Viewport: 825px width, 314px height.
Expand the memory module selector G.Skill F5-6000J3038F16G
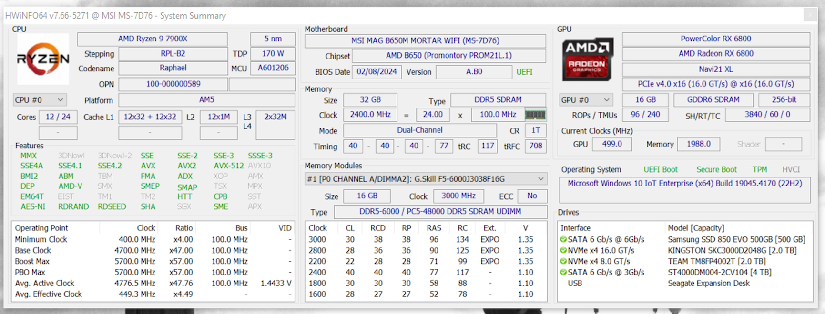pos(426,179)
